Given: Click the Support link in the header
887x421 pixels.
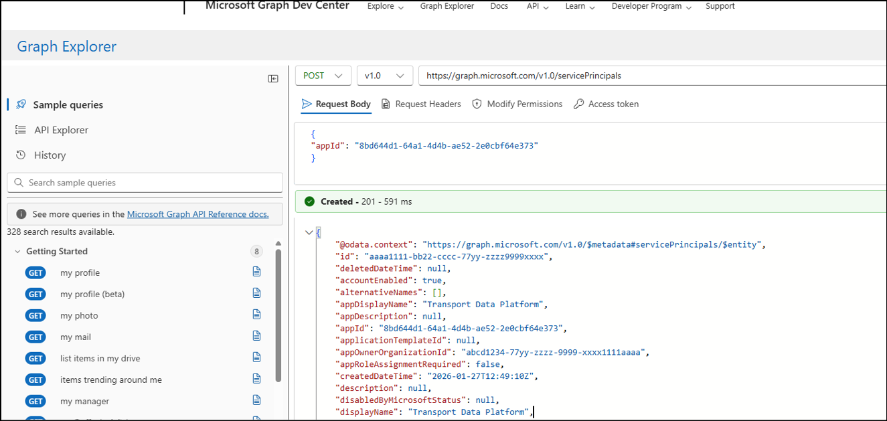Looking at the screenshot, I should (720, 6).
